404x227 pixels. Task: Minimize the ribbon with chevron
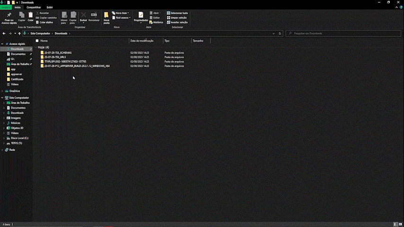[x=396, y=7]
